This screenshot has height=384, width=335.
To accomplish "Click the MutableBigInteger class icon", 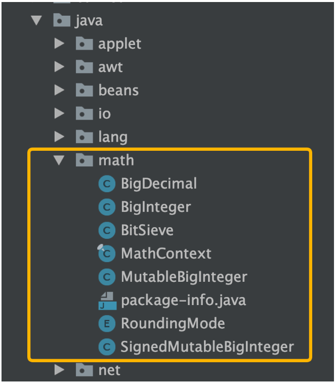I will coord(107,277).
